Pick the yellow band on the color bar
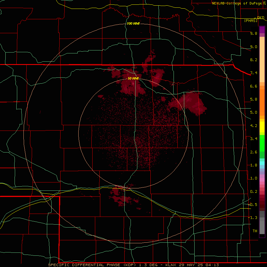This screenshot has width=267, height=267. (262, 127)
